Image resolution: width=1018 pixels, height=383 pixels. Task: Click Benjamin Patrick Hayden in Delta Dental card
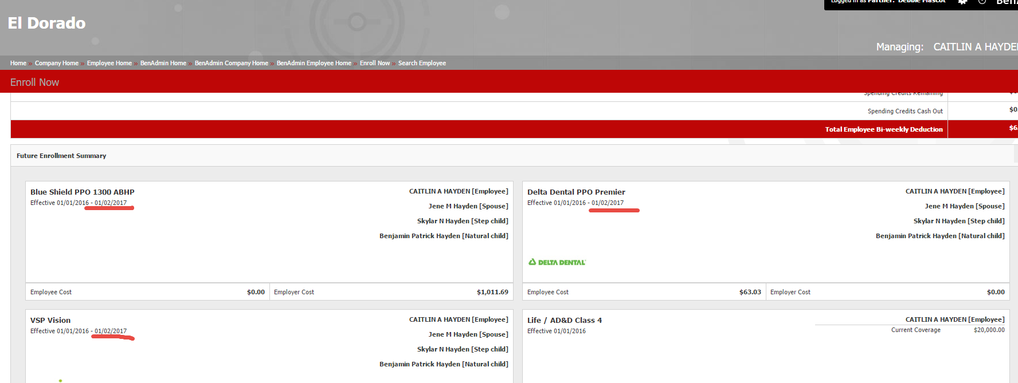click(940, 236)
